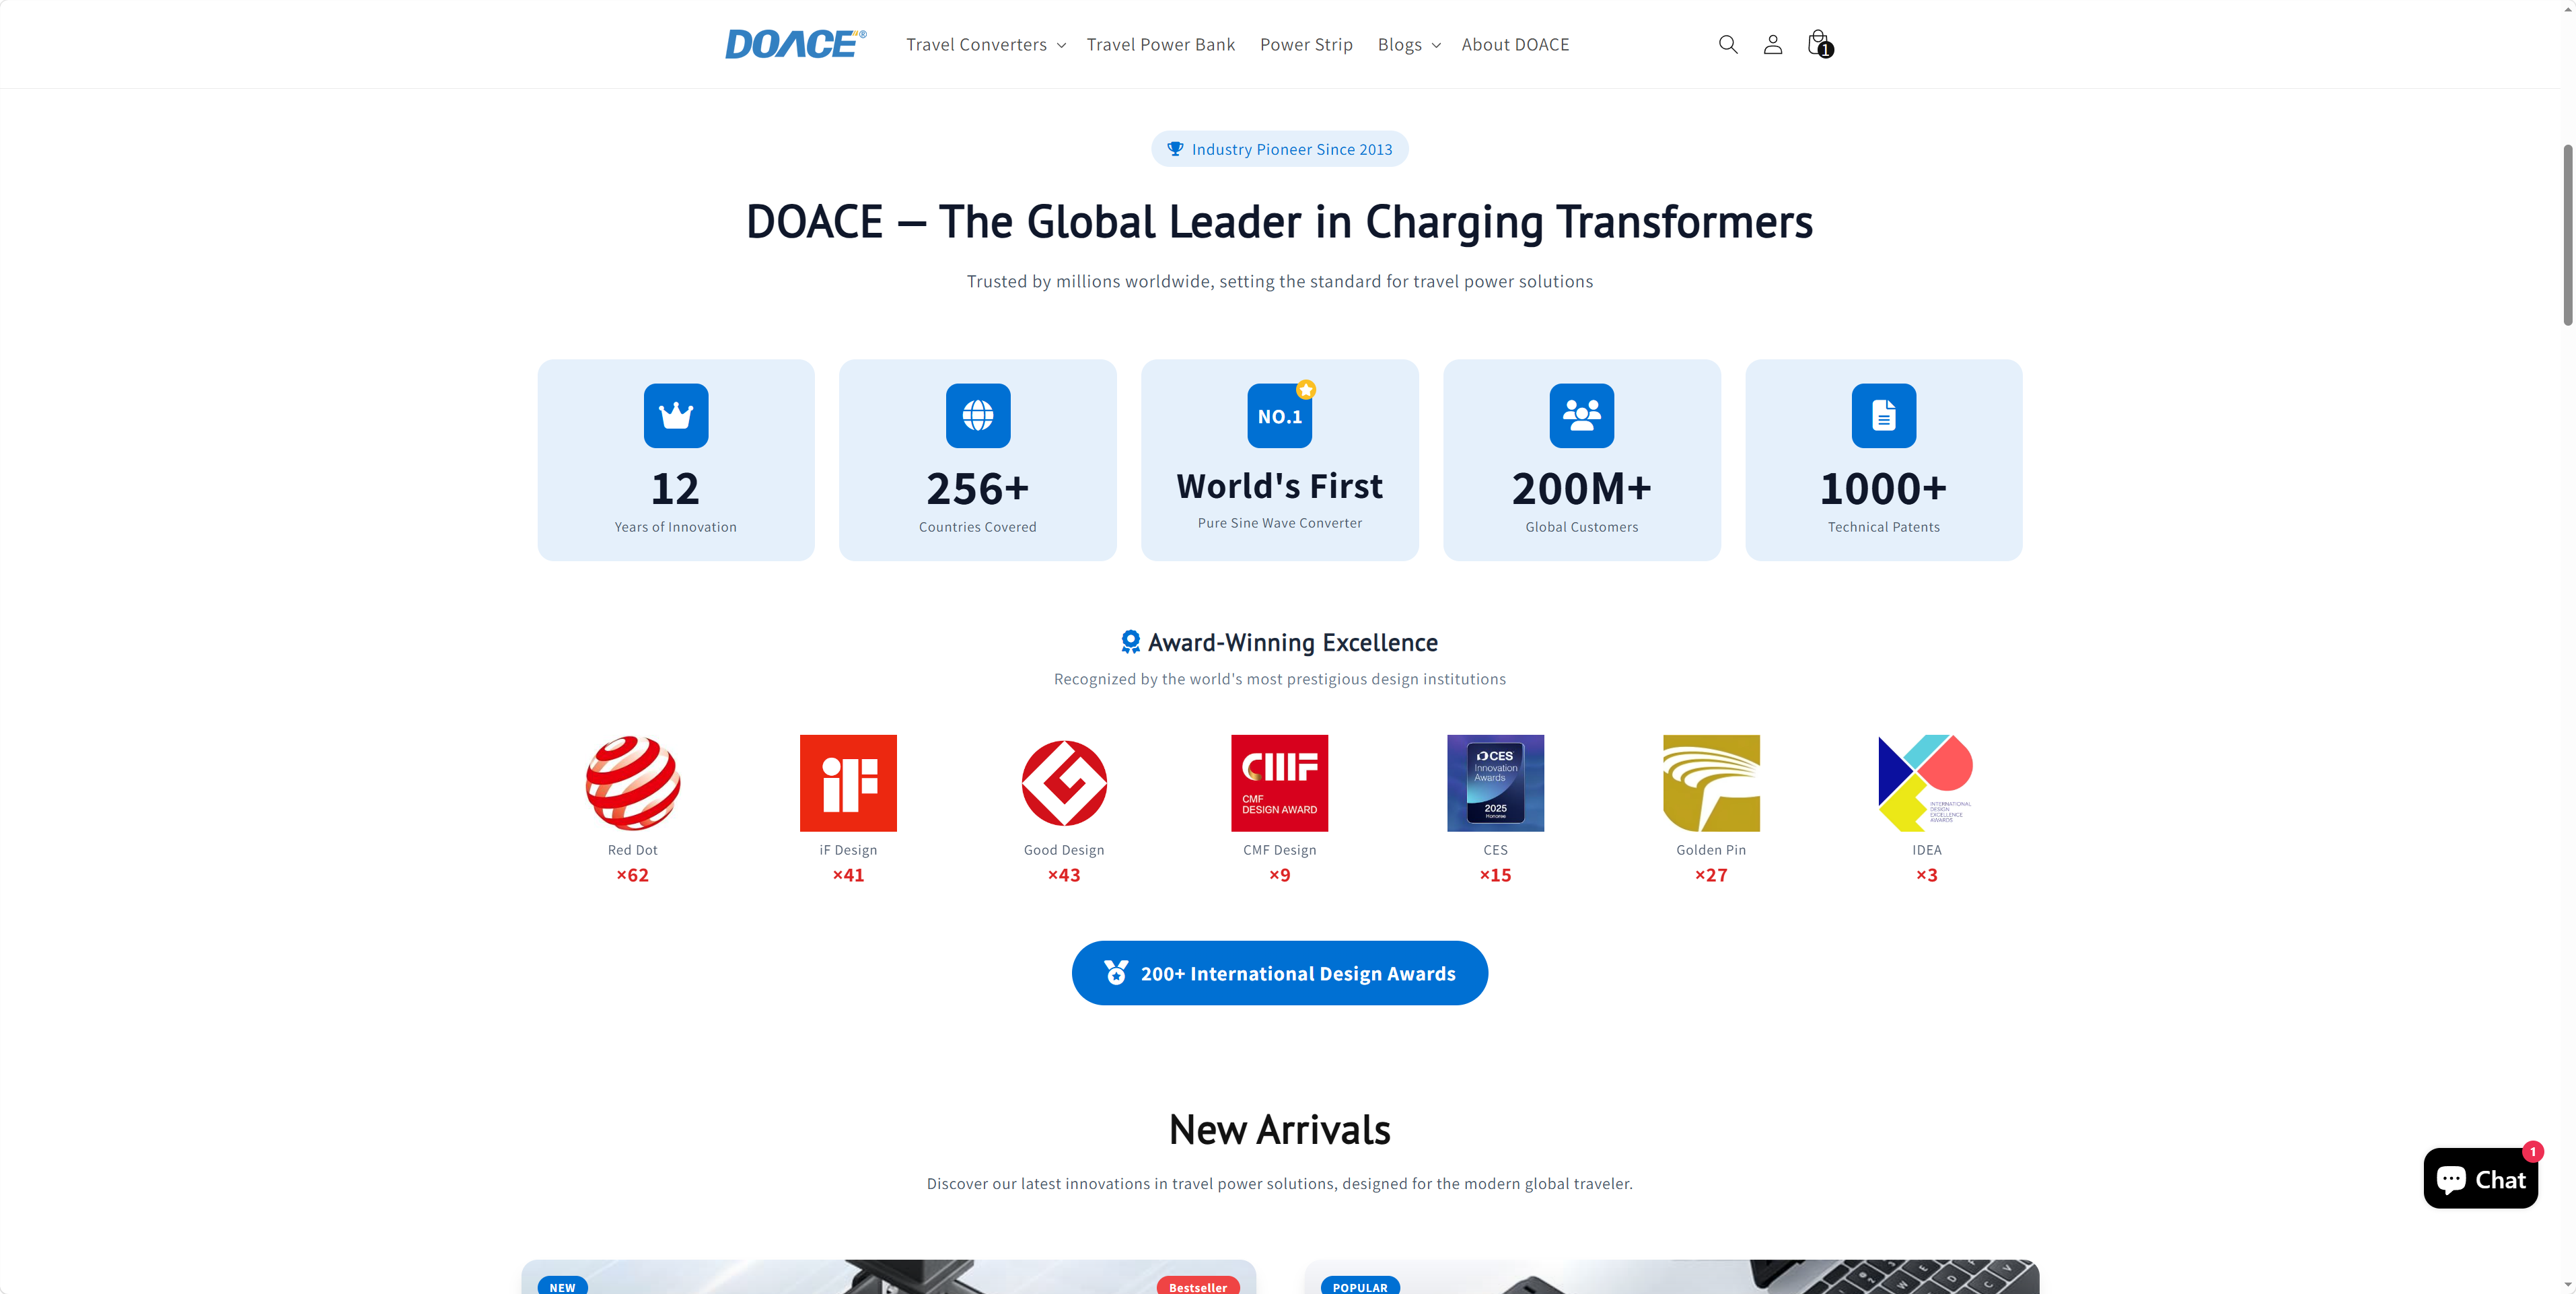Click the document icon above 1000+ patents

click(x=1883, y=415)
